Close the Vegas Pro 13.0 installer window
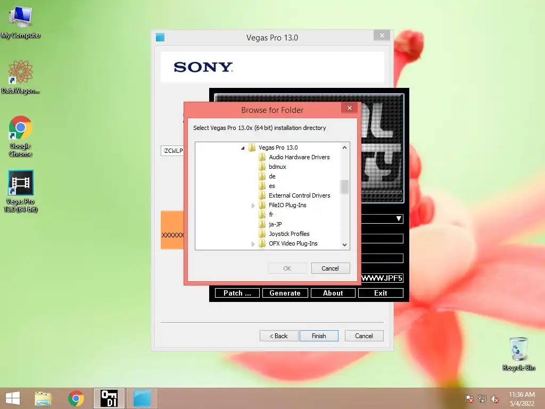Image resolution: width=545 pixels, height=409 pixels. pos(382,36)
